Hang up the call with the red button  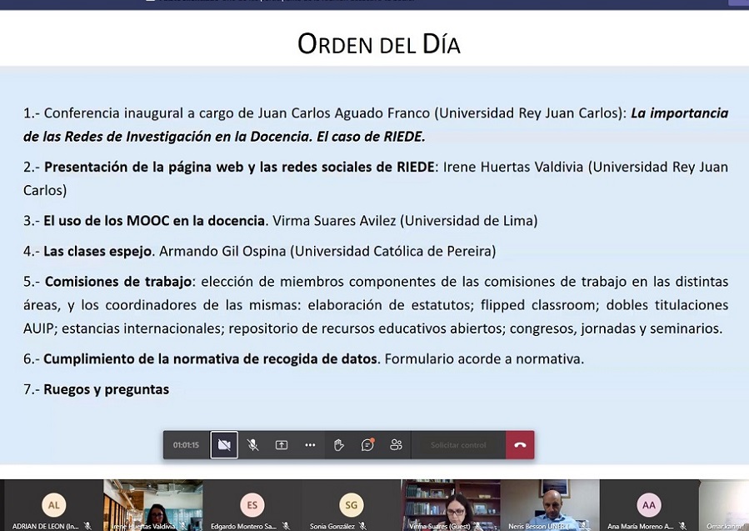(520, 445)
